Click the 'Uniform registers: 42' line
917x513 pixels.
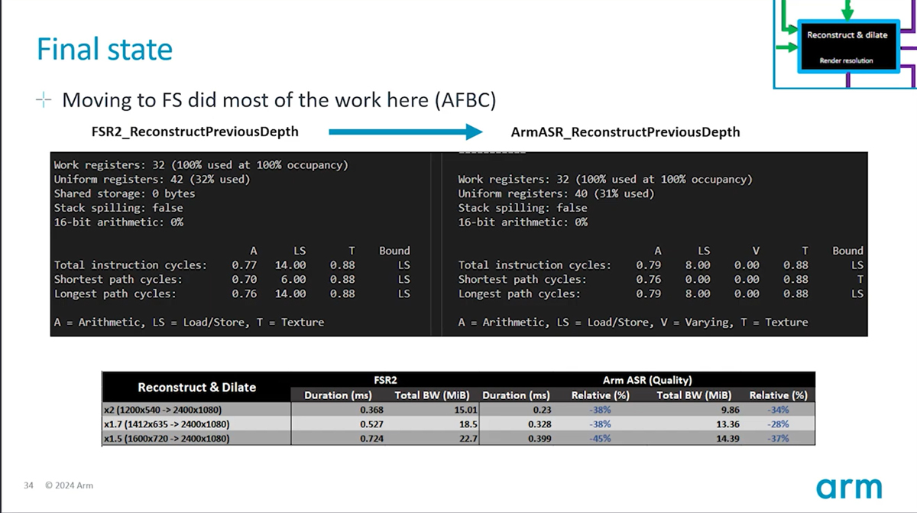(x=151, y=179)
